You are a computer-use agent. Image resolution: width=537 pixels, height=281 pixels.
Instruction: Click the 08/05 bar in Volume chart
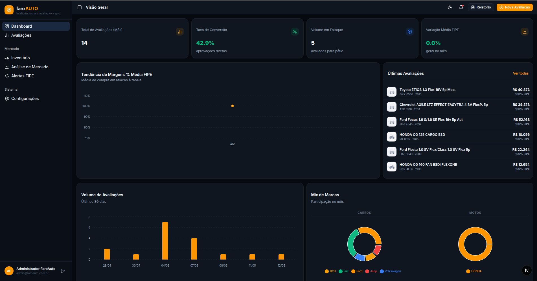(x=223, y=257)
